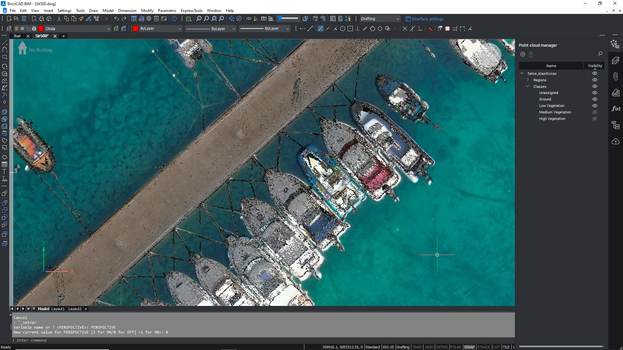Click the Open file icon
This screenshot has height=350, width=623.
(16, 19)
